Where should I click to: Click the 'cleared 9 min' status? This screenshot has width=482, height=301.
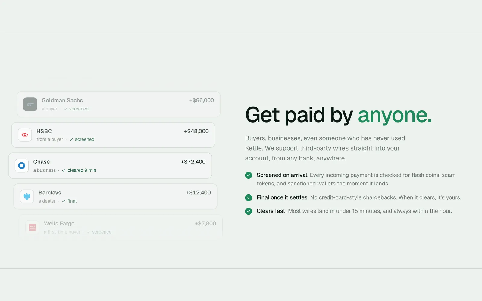(x=82, y=170)
